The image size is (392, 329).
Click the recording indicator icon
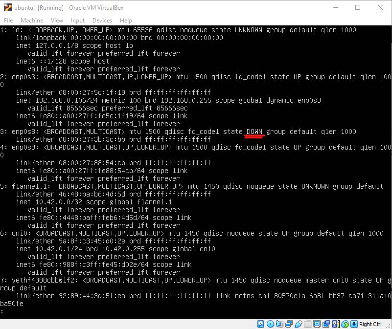326,324
